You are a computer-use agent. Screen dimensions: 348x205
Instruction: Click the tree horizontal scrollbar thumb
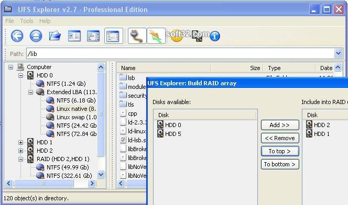click(x=43, y=184)
